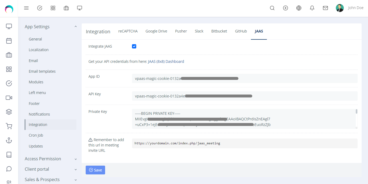The image size is (368, 184).
Task: Check notifications via the bell icon
Action: point(312,8)
